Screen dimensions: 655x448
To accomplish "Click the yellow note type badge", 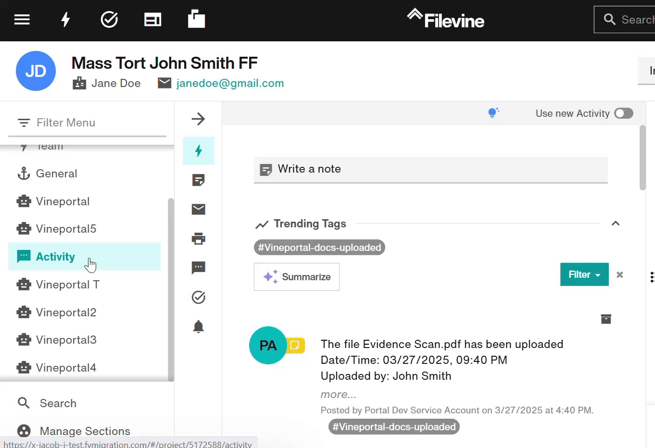I will click(x=296, y=345).
